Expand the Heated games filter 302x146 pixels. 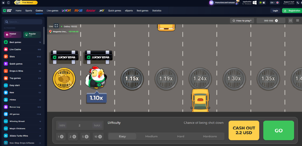pyautogui.click(x=12, y=34)
